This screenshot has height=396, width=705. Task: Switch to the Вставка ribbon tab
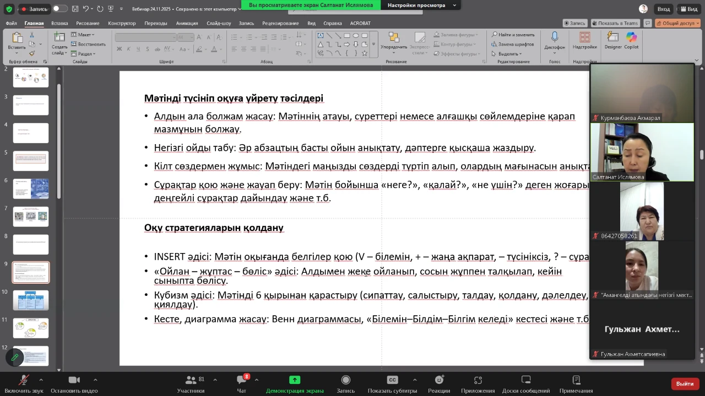59,23
